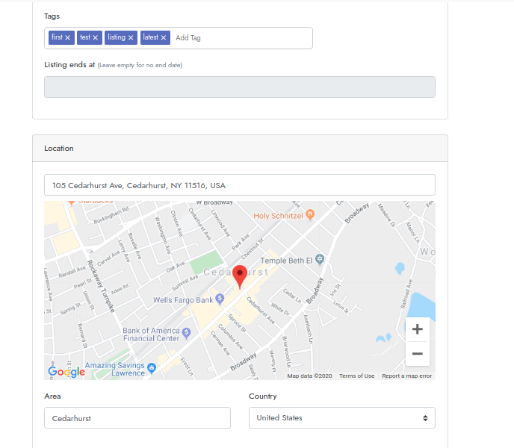The height and width of the screenshot is (448, 514).
Task: Click Bank of America Financial Center marker
Action: coord(186,333)
